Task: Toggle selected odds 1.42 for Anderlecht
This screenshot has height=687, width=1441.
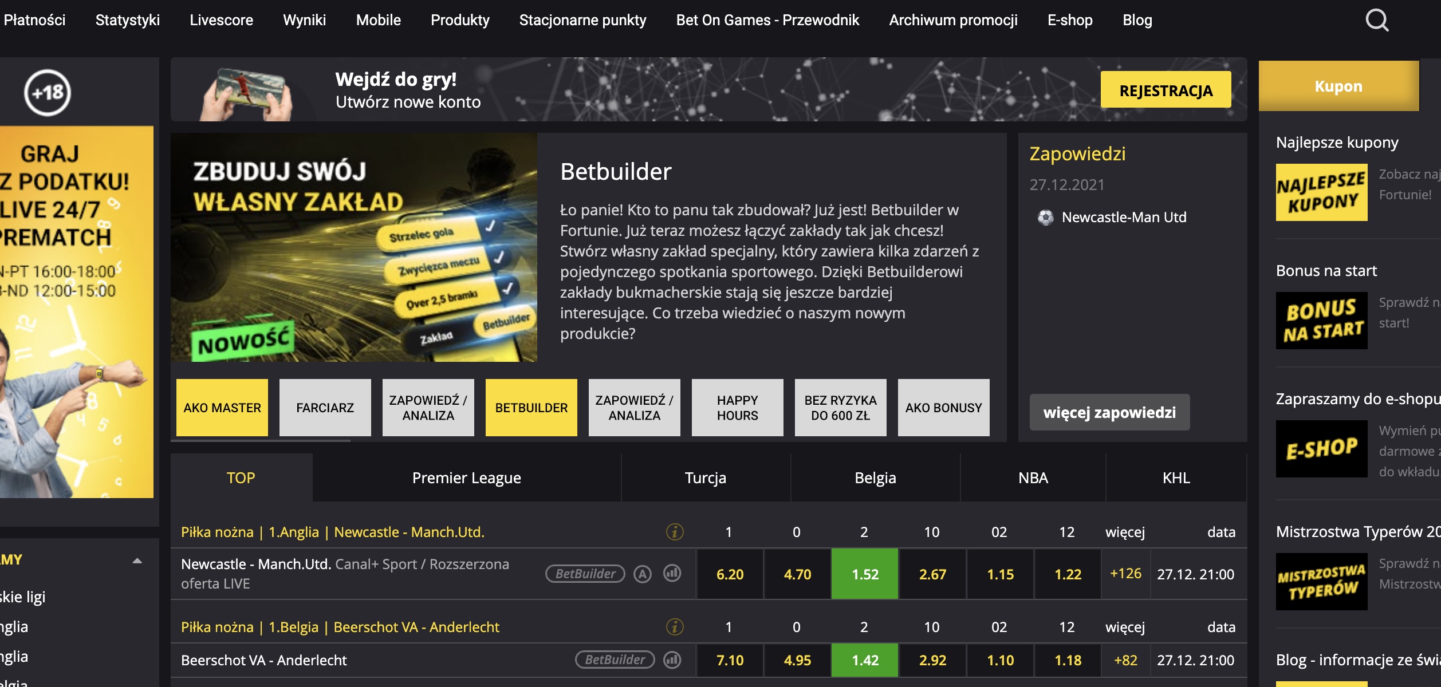Action: point(865,660)
